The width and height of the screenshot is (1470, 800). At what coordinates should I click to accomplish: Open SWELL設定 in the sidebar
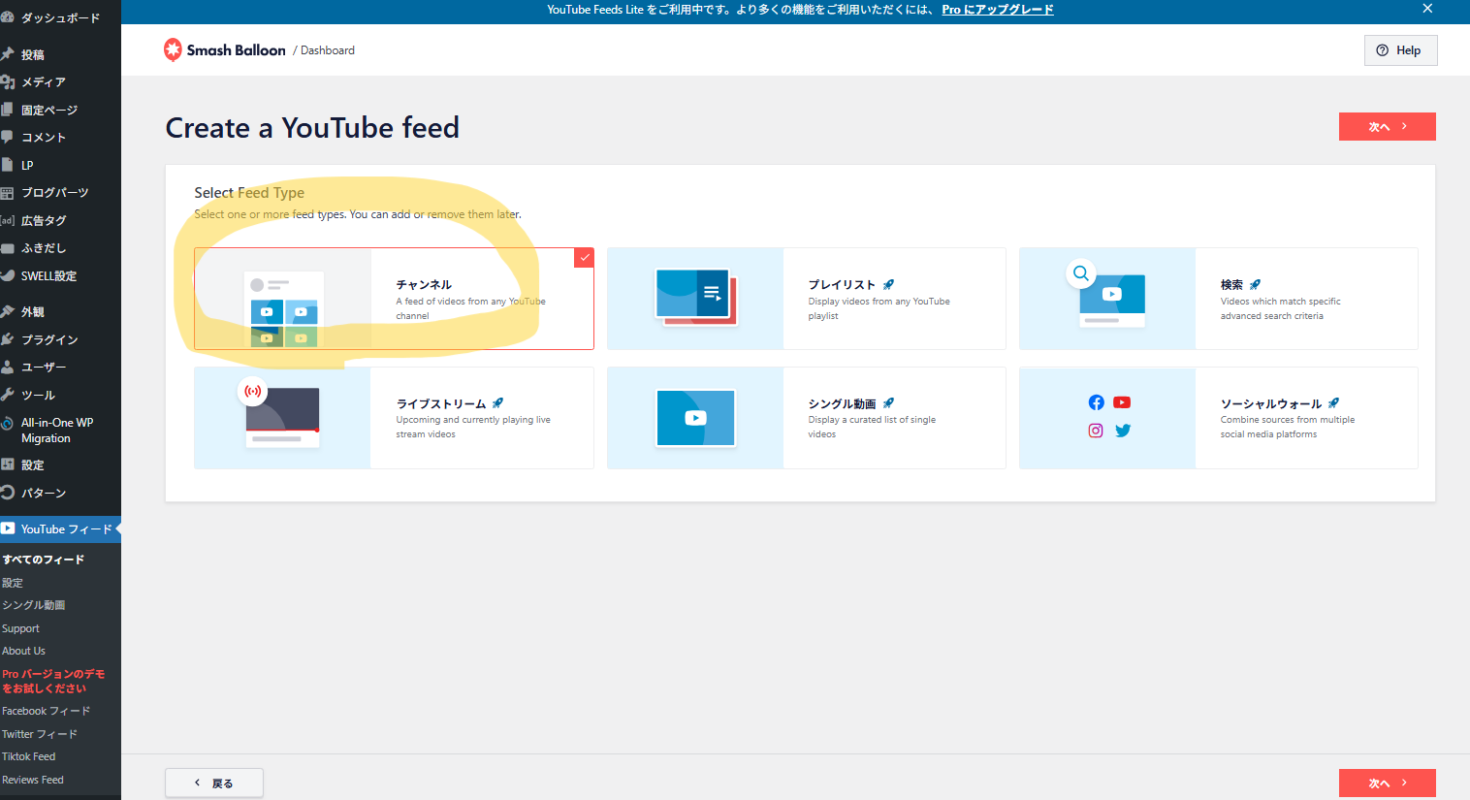(48, 276)
